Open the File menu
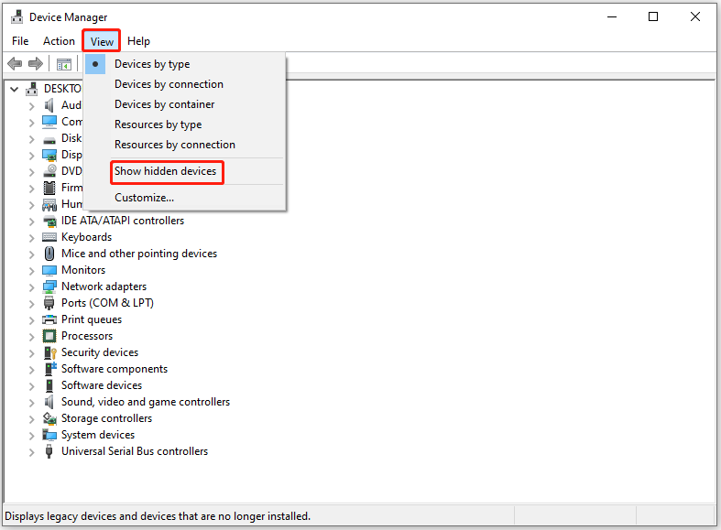This screenshot has width=721, height=530. coord(20,41)
